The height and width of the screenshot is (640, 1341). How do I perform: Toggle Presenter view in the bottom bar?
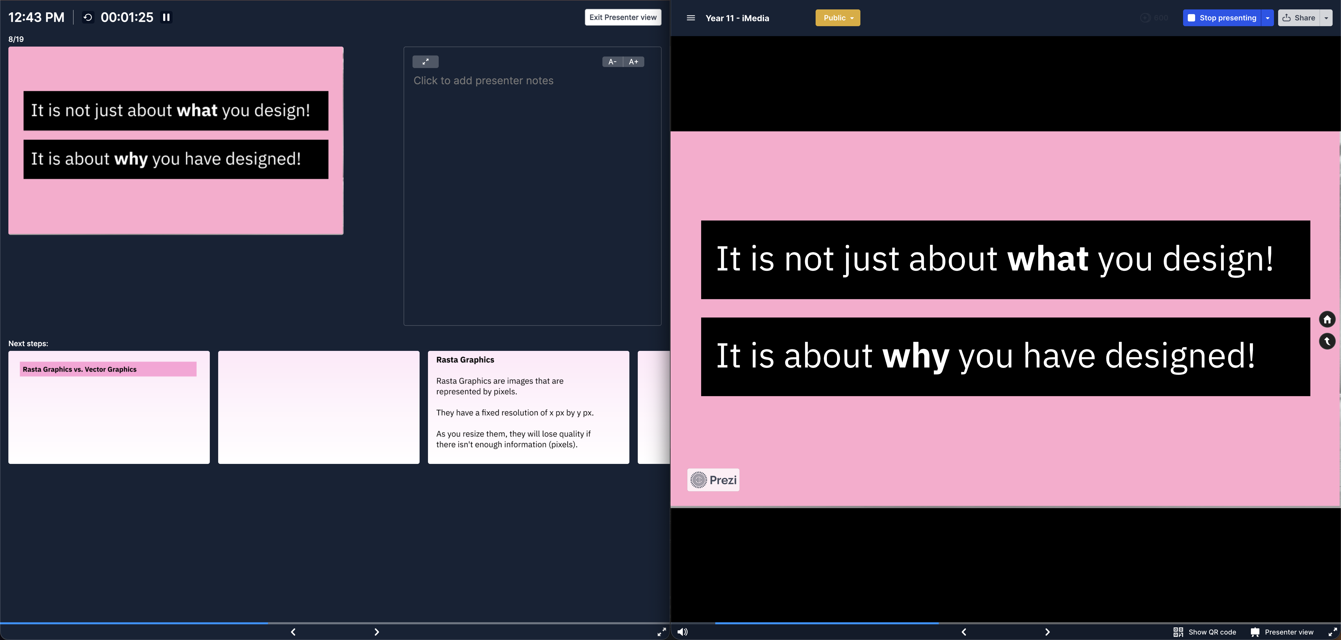tap(1282, 632)
